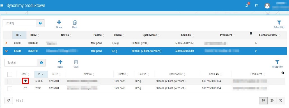Collapse the expanded row 63336
The image size is (289, 108).
coord(6,51)
